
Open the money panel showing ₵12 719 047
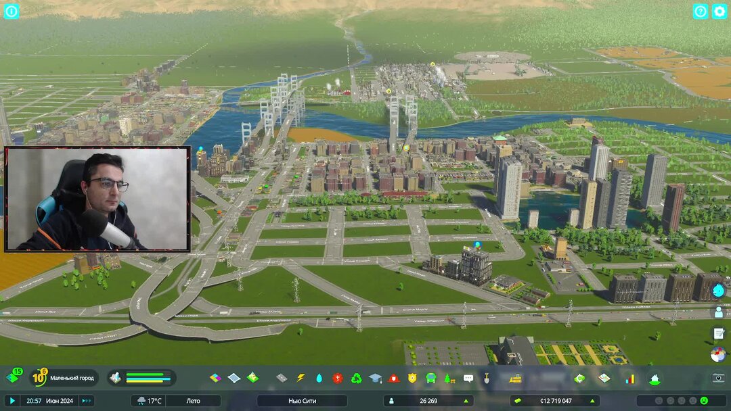[555, 400]
